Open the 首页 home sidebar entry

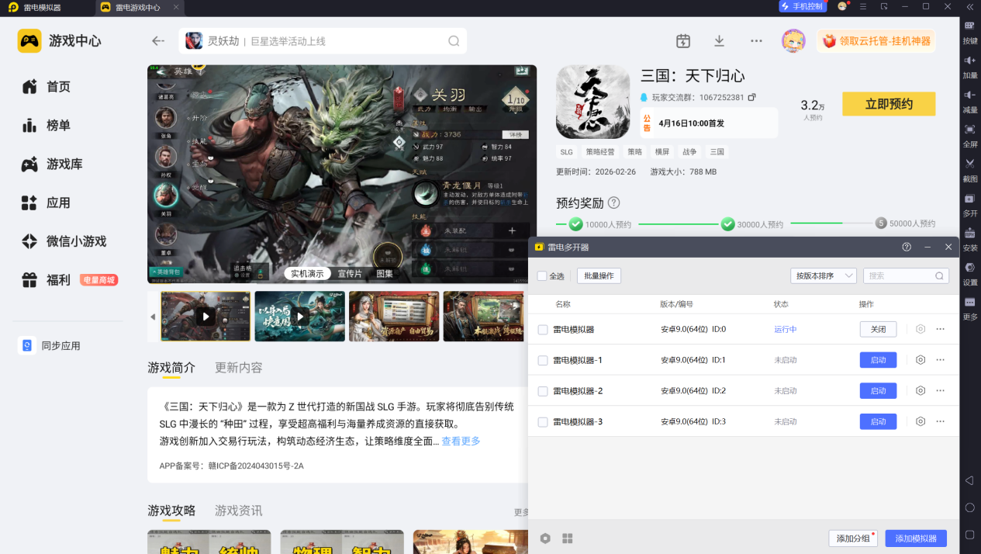(47, 87)
